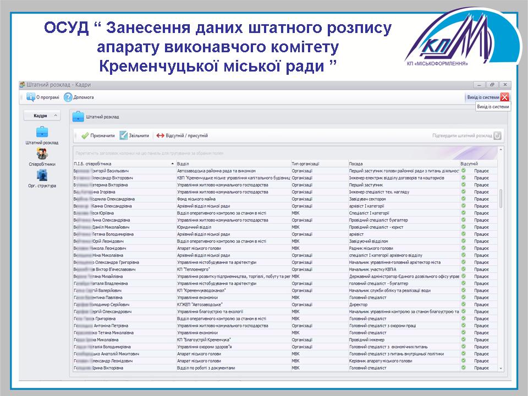
Task: Click the Посада column header
Action: point(403,164)
